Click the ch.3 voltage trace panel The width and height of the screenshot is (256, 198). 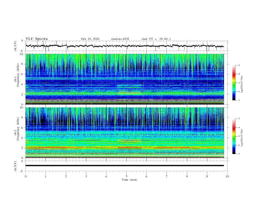[126, 166]
